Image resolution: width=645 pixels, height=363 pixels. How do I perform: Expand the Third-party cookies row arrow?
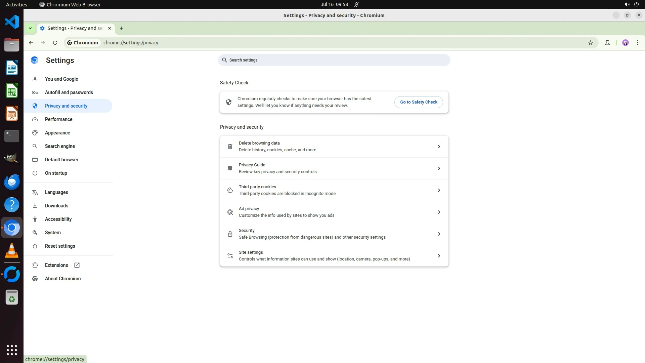click(439, 190)
